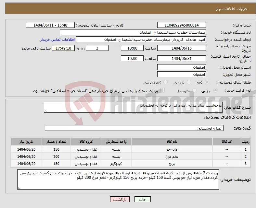Click the need number field 1104092945000014
This screenshot has width=256, height=208.
point(182,25)
